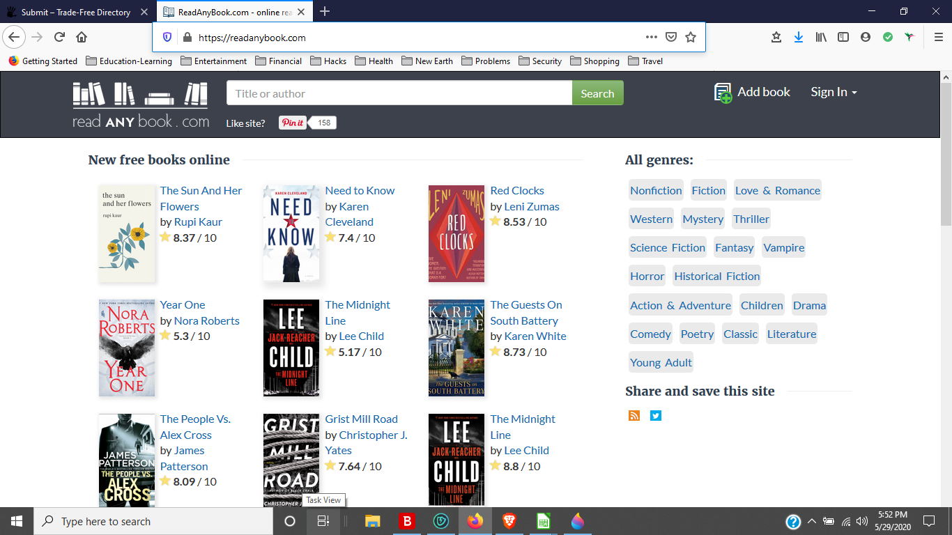The width and height of the screenshot is (952, 535).
Task: Select the Science Fiction genre link
Action: point(667,247)
